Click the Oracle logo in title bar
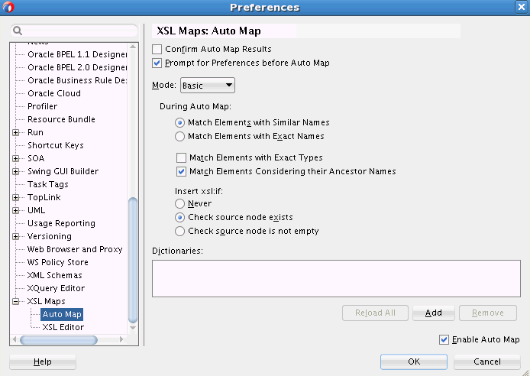Image resolution: width=530 pixels, height=376 pixels. click(x=8, y=7)
